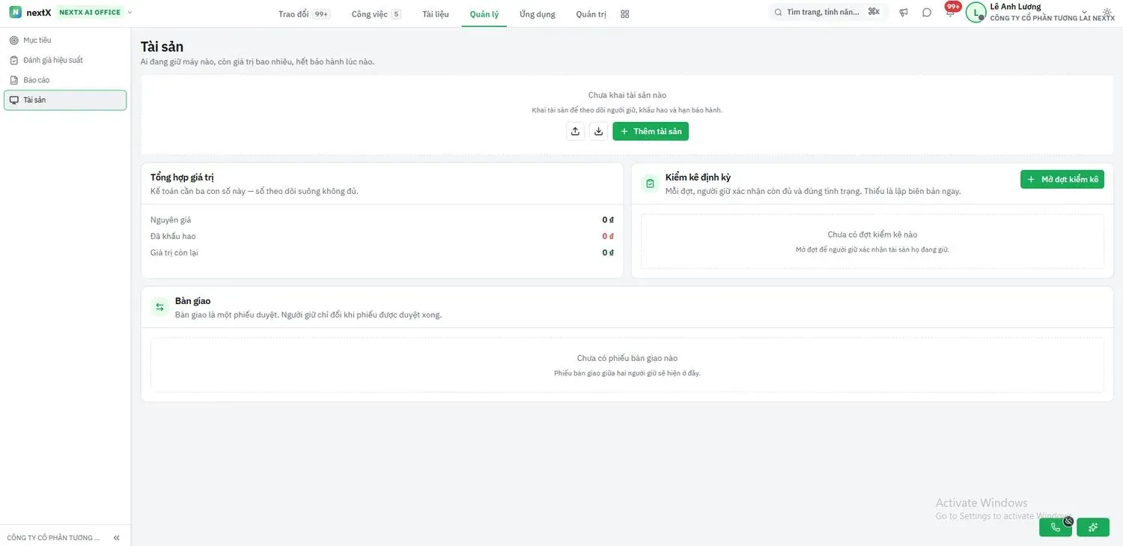Click the user avatar with letter L
Image resolution: width=1123 pixels, height=546 pixels.
point(976,12)
